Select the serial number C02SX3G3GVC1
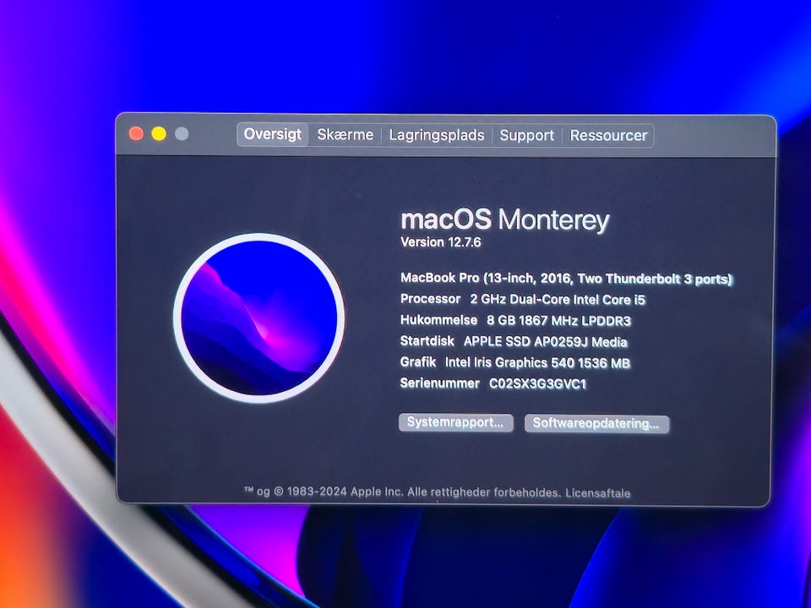The width and height of the screenshot is (811, 608). click(x=537, y=383)
